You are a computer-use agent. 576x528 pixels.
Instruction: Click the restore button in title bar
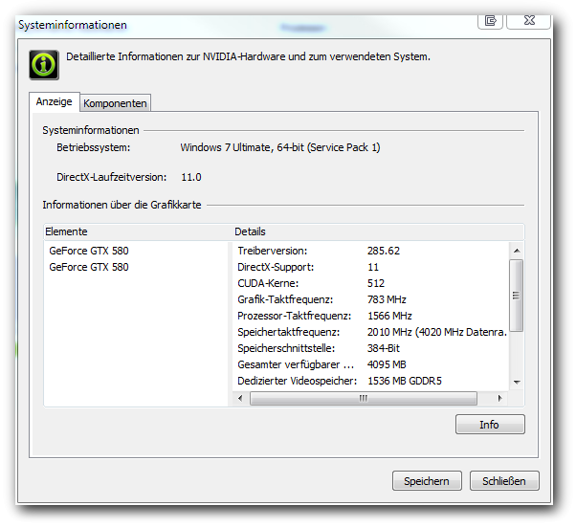tap(491, 20)
